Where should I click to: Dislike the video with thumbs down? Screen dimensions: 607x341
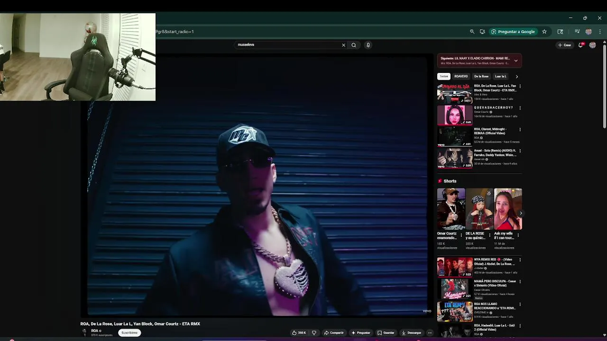point(314,332)
